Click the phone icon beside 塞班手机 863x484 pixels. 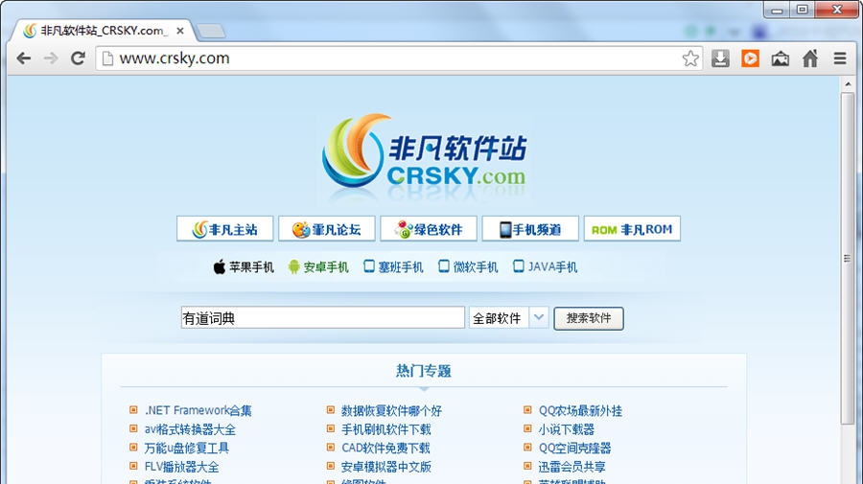click(369, 266)
